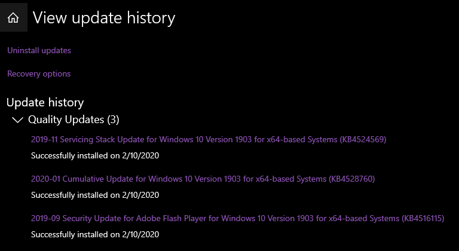459x251 pixels.
Task: Click the Quality Updates (3) section label
Action: point(74,120)
